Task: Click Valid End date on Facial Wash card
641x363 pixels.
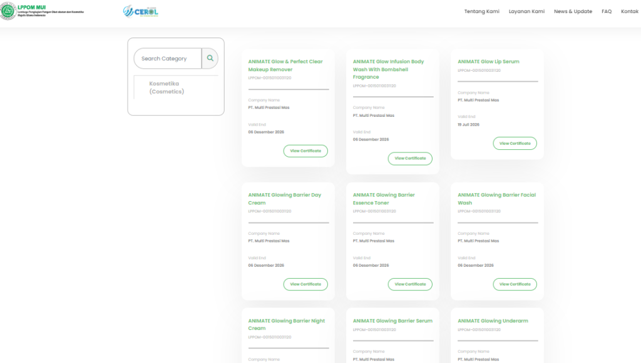Action: 476,266
